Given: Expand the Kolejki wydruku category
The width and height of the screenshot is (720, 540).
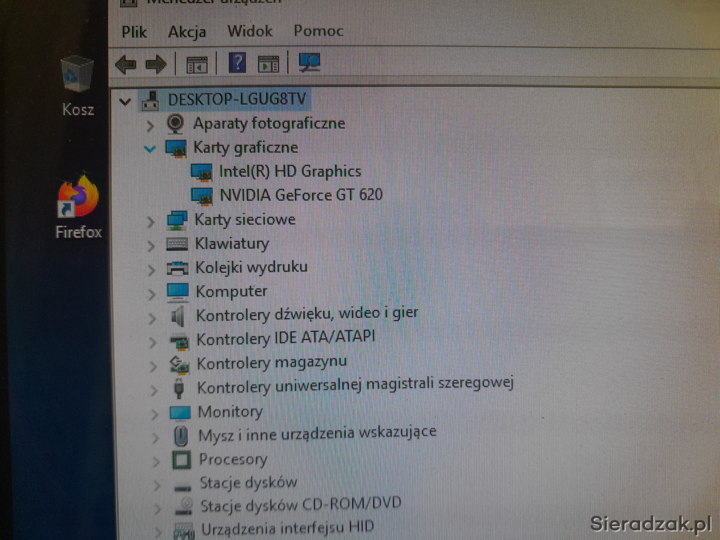Looking at the screenshot, I should pyautogui.click(x=152, y=269).
